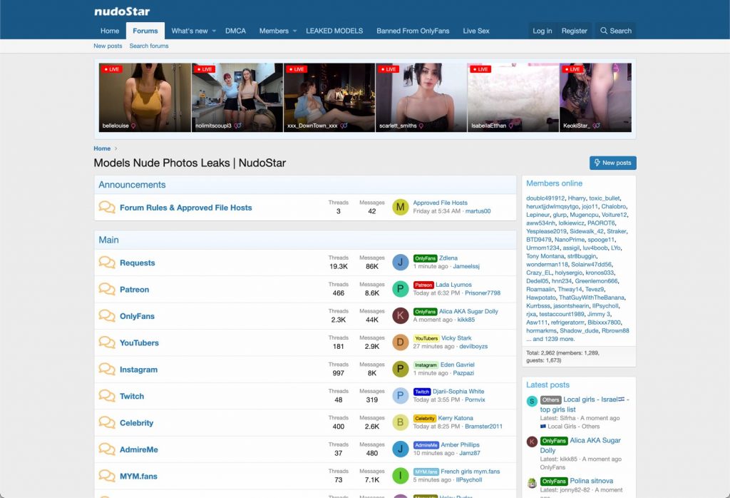Open the teal S avatar under Latest posts
Viewport: 730px width, 498px height.
coord(532,401)
